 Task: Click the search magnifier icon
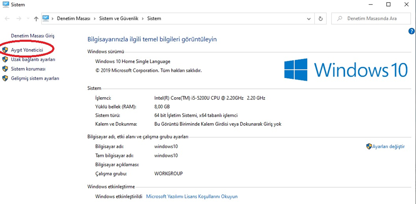pos(339,19)
